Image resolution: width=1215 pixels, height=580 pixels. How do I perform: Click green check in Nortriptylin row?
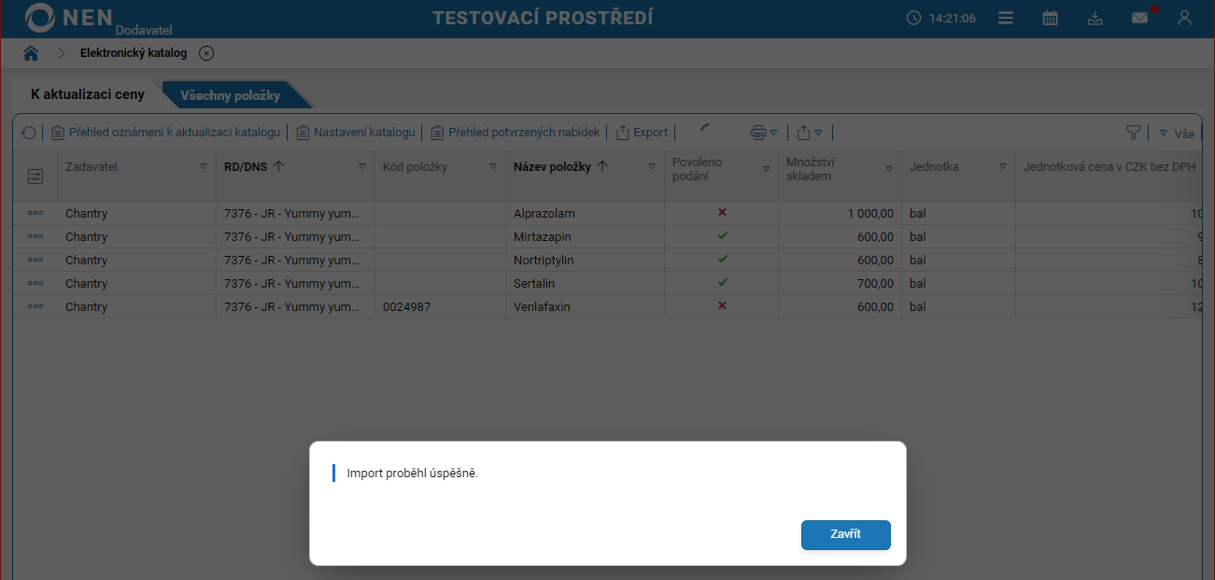[722, 259]
